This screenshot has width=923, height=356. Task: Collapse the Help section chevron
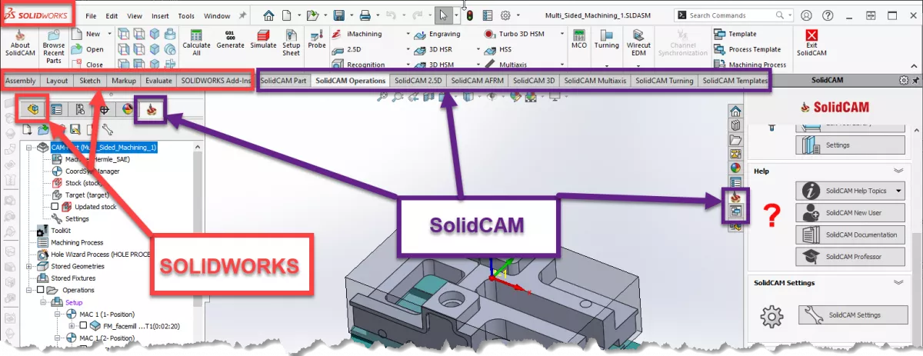click(x=898, y=171)
